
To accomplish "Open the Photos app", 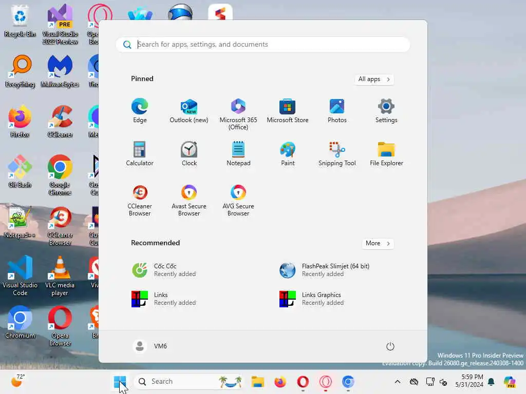I will pyautogui.click(x=337, y=111).
